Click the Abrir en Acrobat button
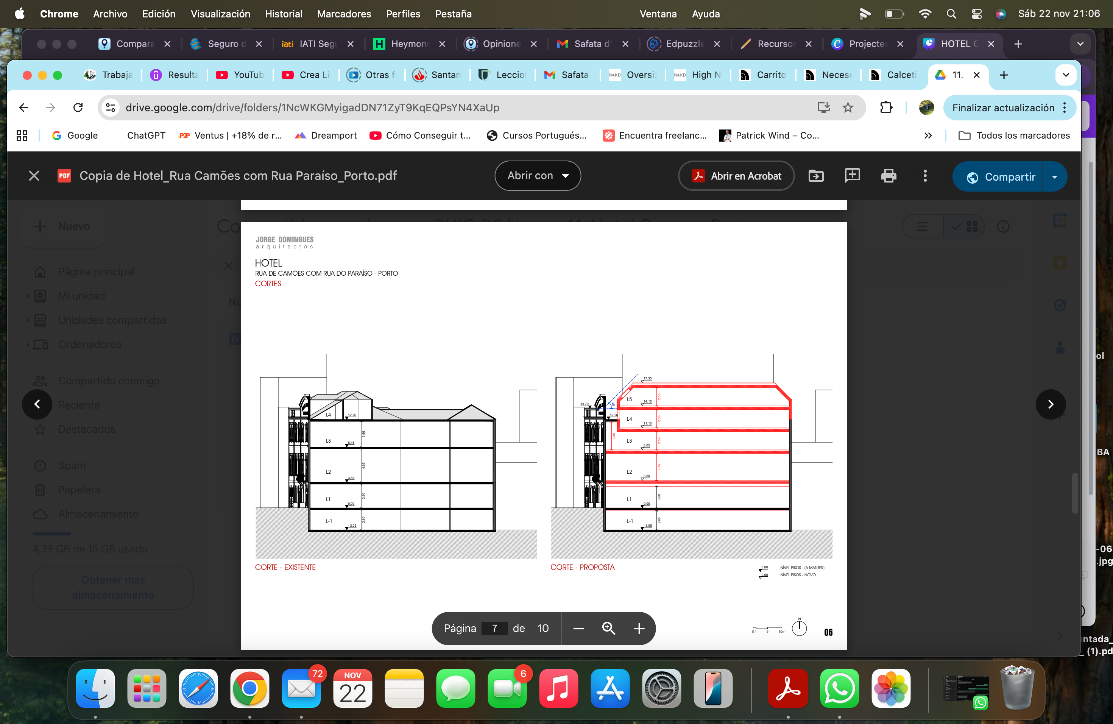 [736, 176]
